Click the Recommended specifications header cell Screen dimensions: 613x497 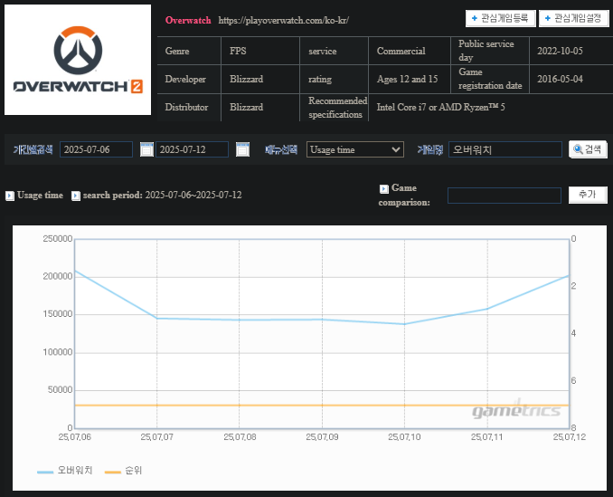pyautogui.click(x=335, y=107)
